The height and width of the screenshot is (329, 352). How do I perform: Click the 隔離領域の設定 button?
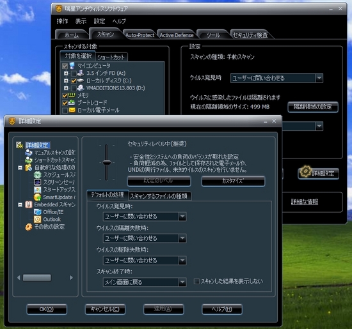(x=313, y=107)
